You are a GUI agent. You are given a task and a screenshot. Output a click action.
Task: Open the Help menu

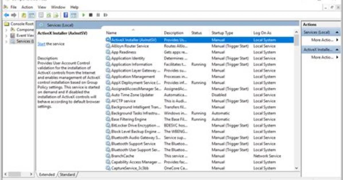[74, 7]
